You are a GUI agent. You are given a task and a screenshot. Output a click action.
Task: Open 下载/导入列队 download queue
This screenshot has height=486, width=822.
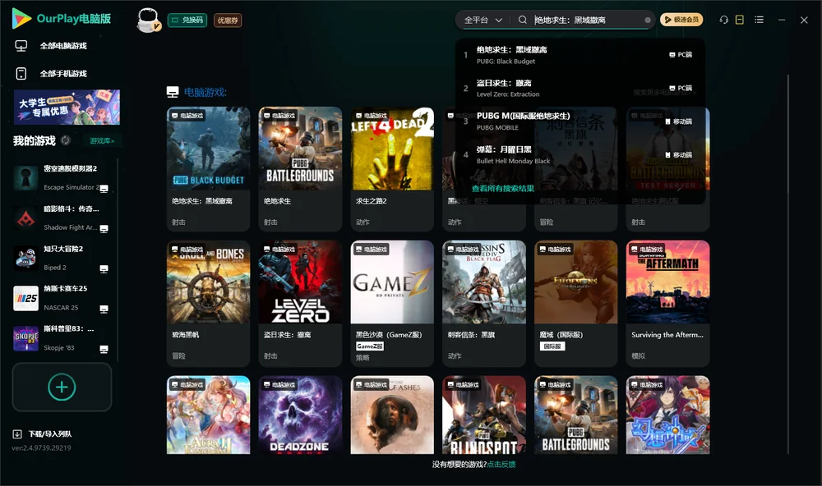point(43,434)
